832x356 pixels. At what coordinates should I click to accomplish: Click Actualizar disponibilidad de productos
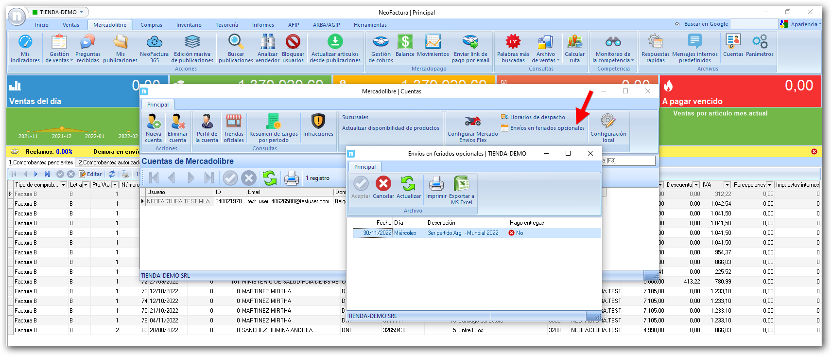coord(390,128)
